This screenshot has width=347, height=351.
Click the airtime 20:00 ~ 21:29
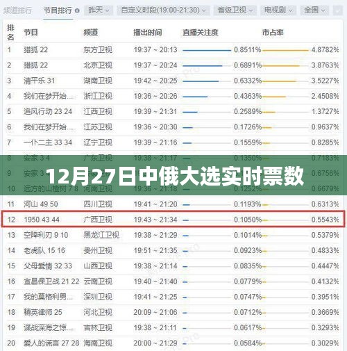155,343
